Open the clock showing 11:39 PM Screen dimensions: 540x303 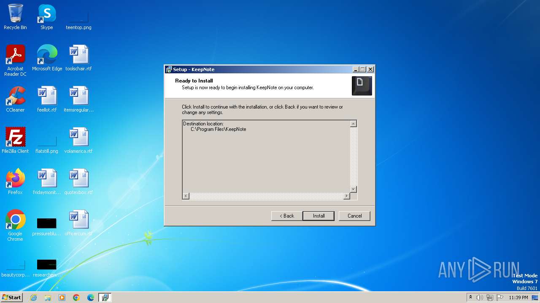click(518, 298)
